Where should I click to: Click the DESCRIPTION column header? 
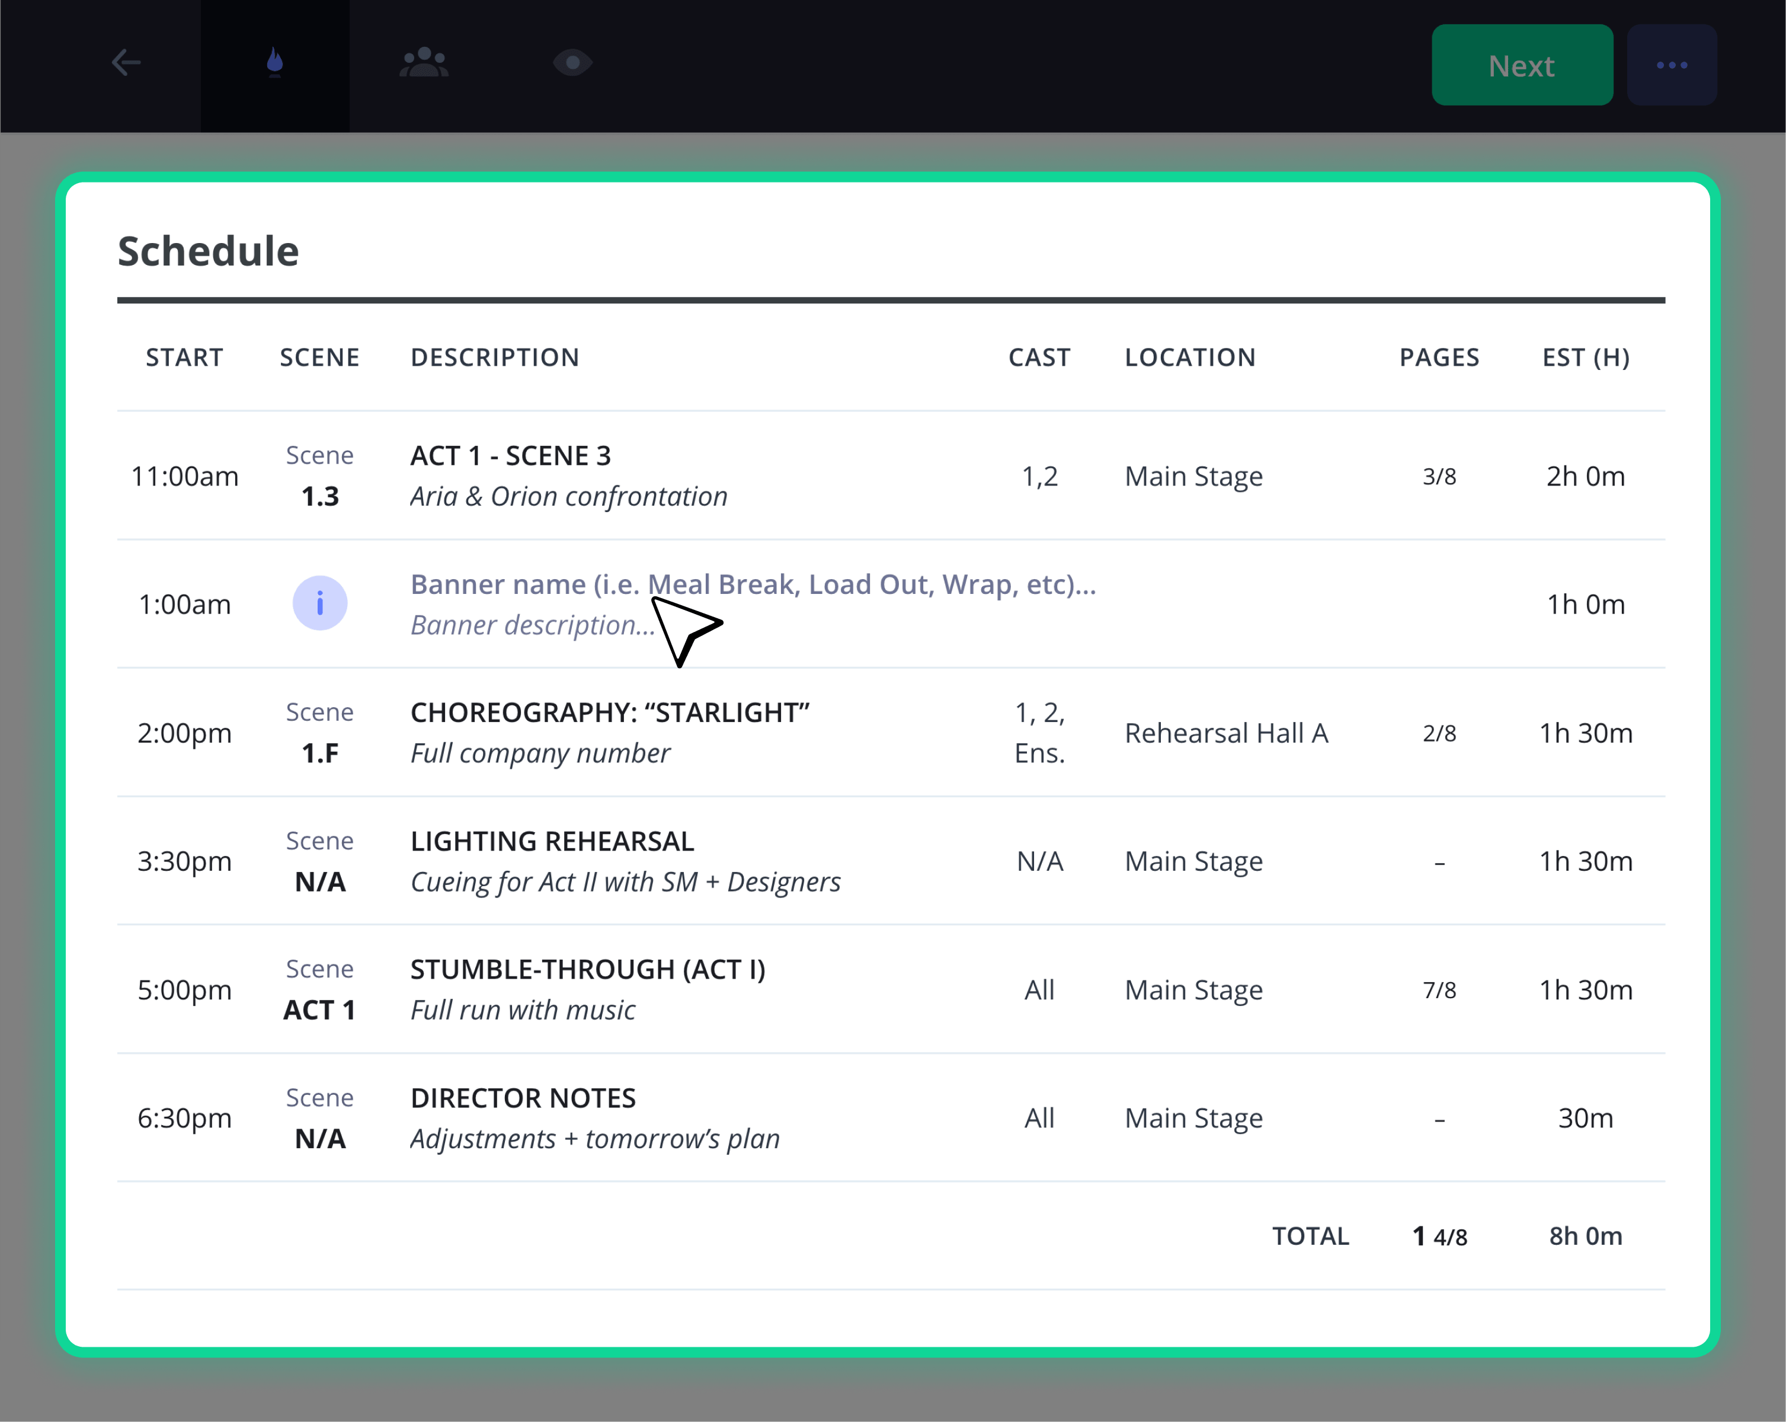[x=495, y=357]
